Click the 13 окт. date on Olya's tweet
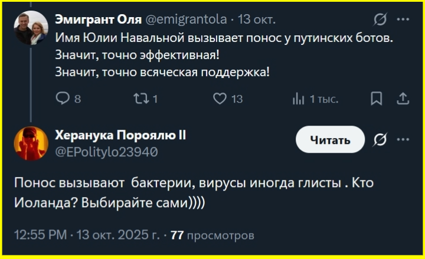 (257, 19)
